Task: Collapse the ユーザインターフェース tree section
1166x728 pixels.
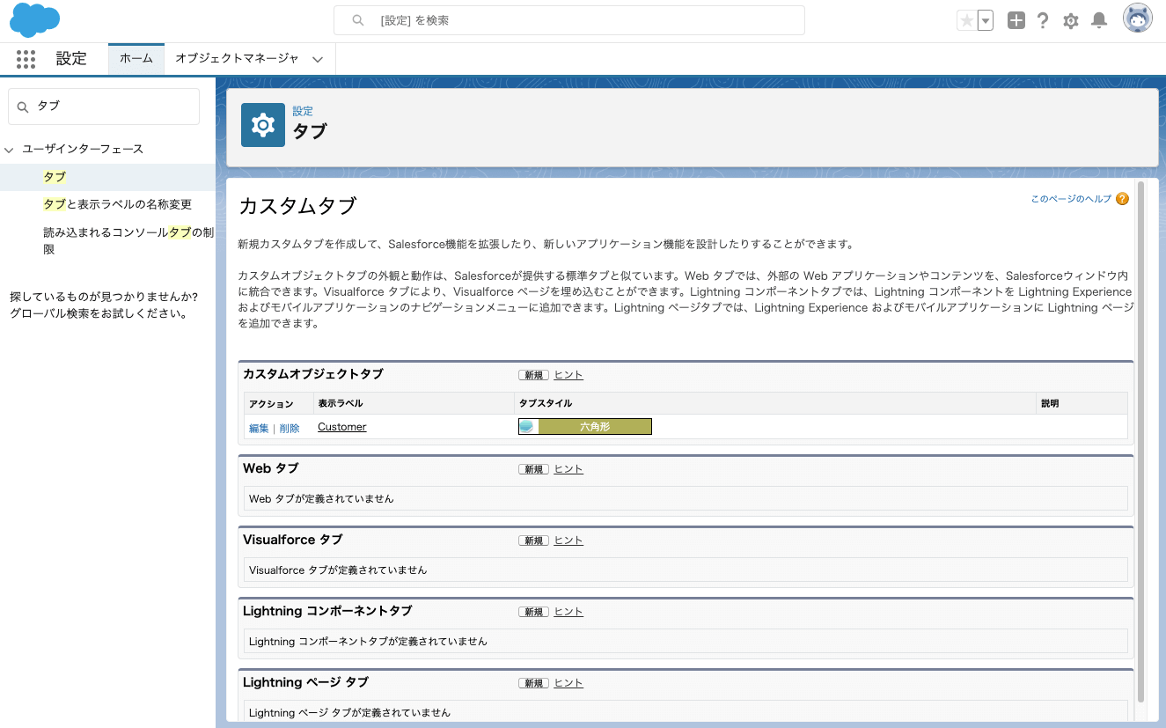Action: [x=10, y=150]
